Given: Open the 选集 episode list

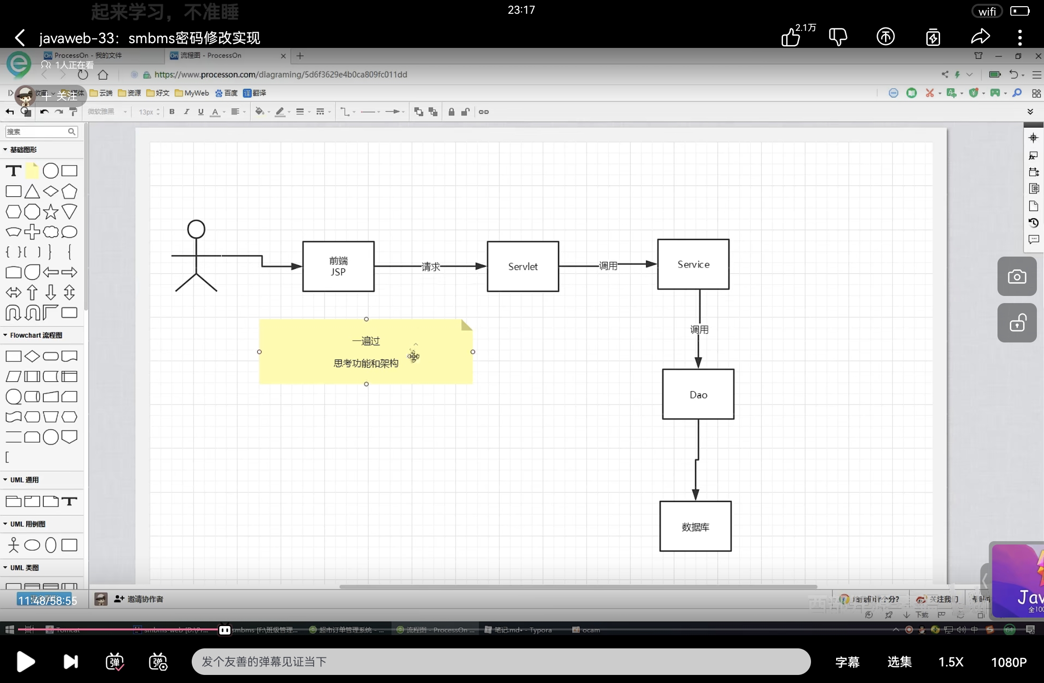Looking at the screenshot, I should [x=900, y=662].
